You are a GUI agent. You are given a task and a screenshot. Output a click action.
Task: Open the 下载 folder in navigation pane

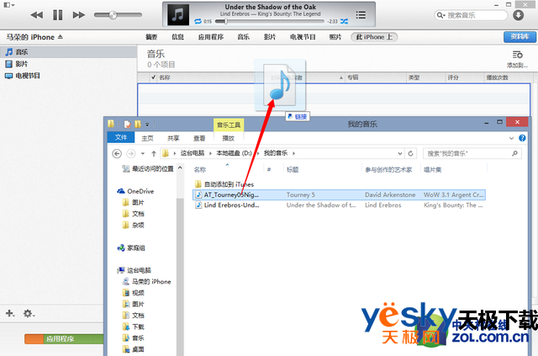pyautogui.click(x=134, y=327)
